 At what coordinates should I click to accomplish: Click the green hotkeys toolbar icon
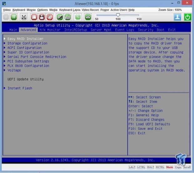88,17
